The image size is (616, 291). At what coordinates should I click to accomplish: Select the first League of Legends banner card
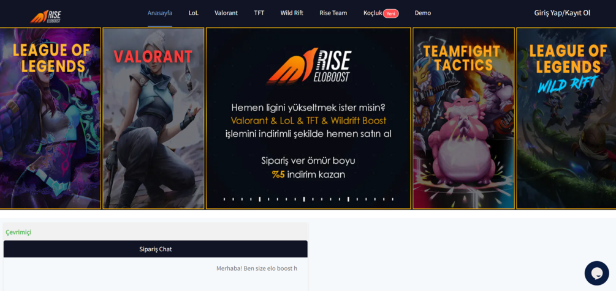(x=50, y=118)
